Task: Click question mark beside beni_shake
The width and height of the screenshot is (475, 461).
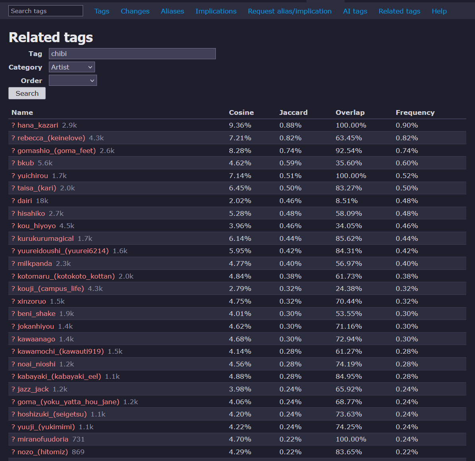Action: 13,314
